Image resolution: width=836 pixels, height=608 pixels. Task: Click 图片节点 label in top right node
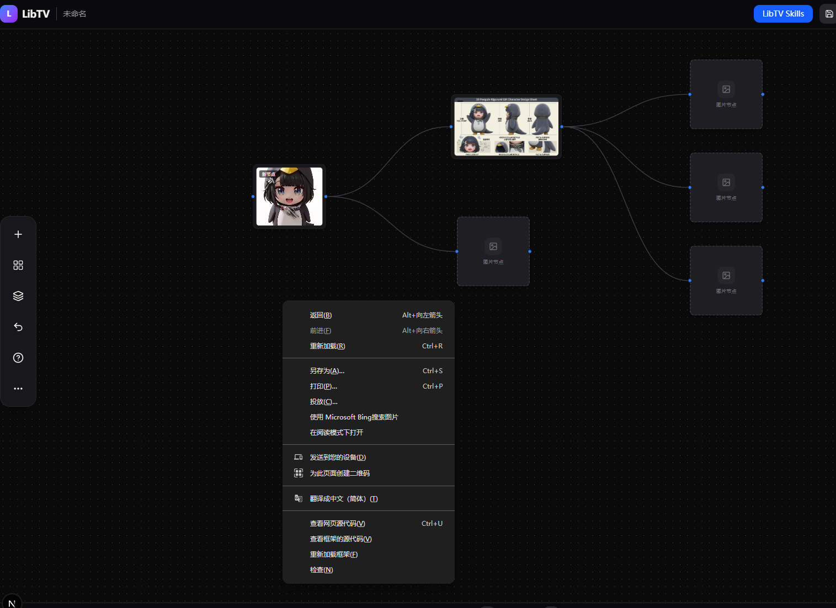click(x=726, y=105)
